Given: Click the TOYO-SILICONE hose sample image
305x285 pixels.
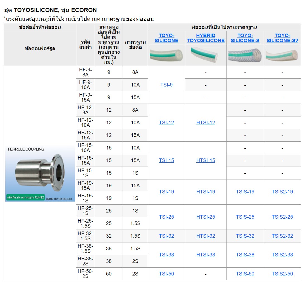Looking at the screenshot, I should pyautogui.click(x=166, y=54).
